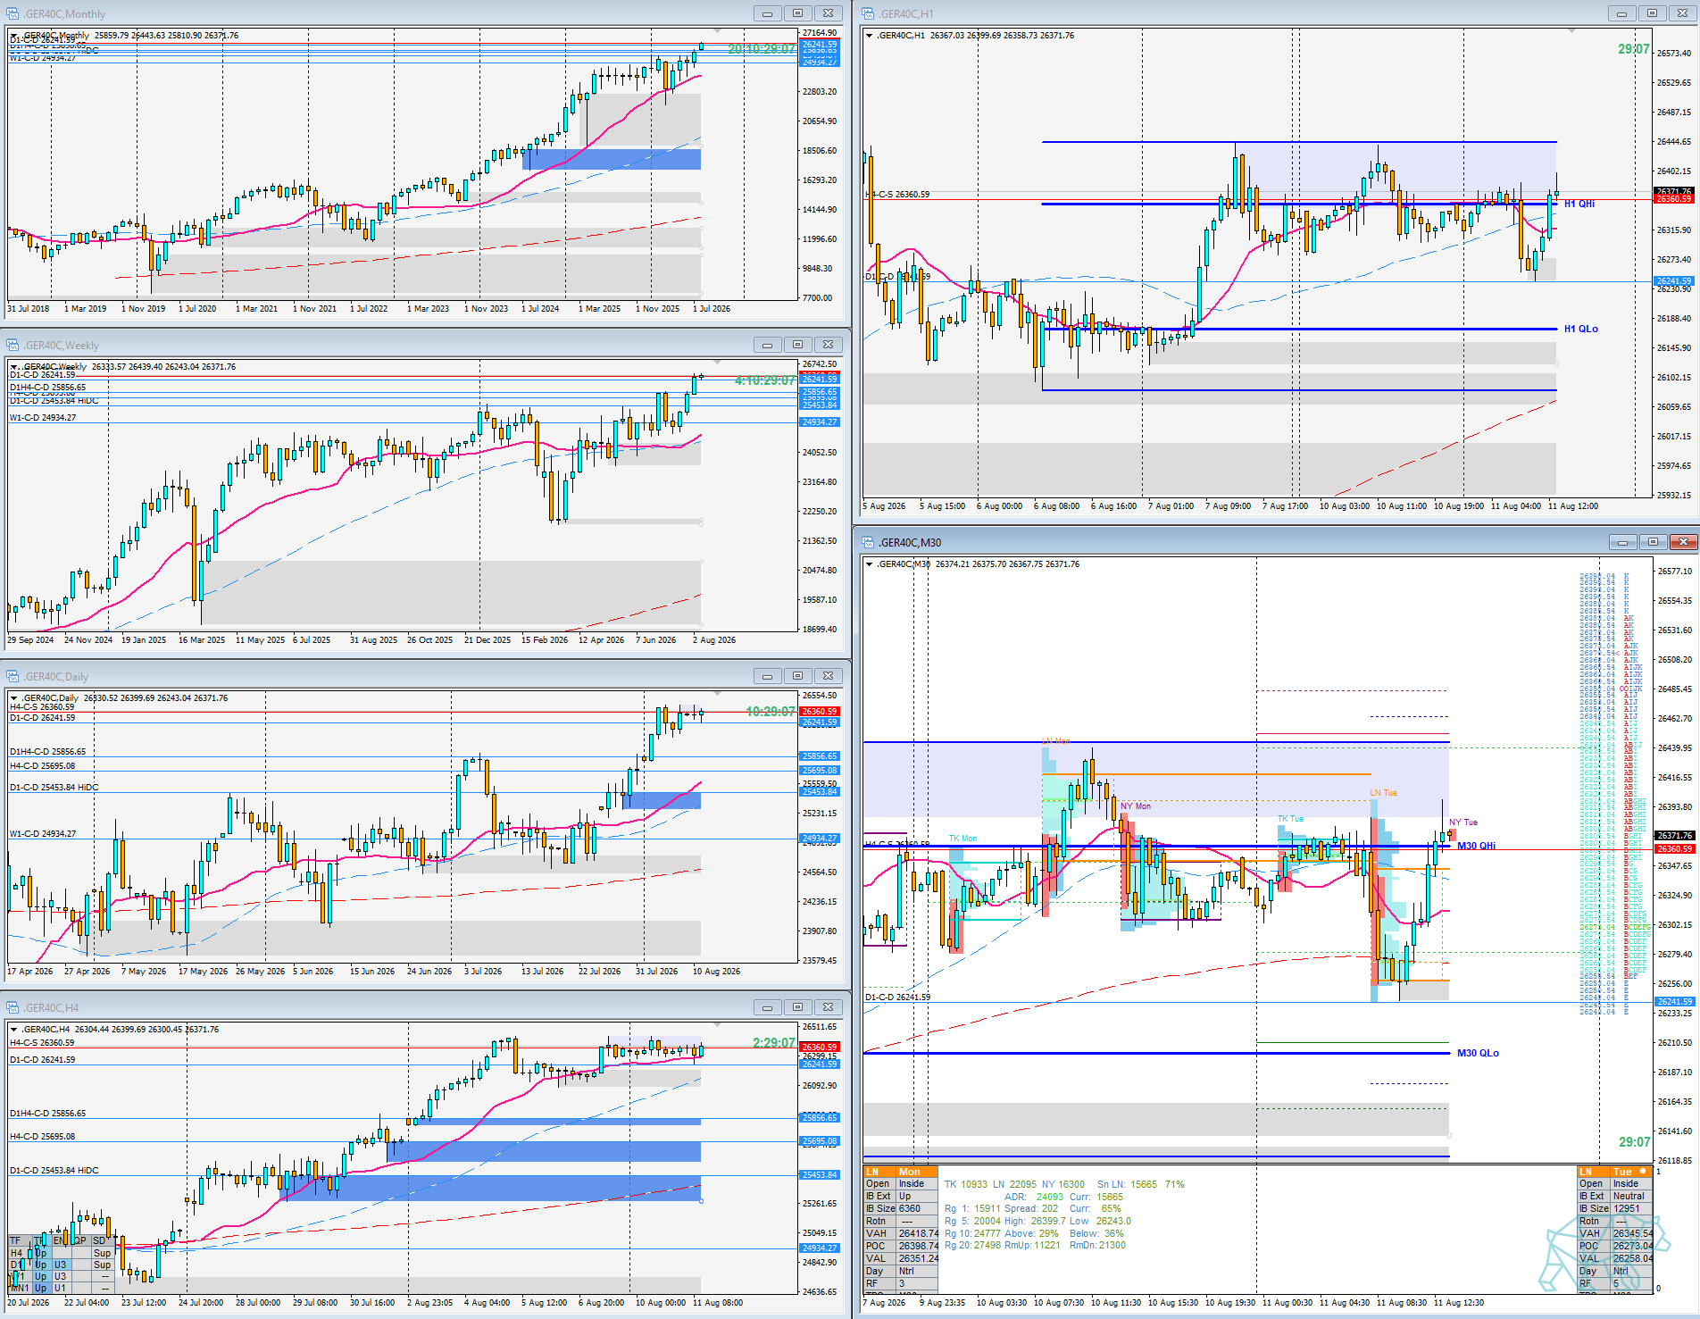Expand the triangle menu in M30 chart
Image resolution: width=1700 pixels, height=1319 pixels.
869,564
